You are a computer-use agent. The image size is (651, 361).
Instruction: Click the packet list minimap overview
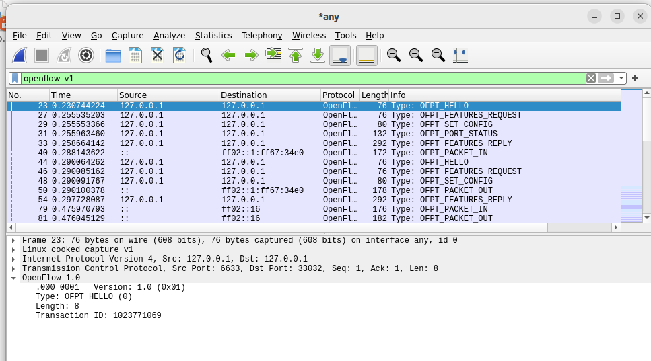click(631, 156)
